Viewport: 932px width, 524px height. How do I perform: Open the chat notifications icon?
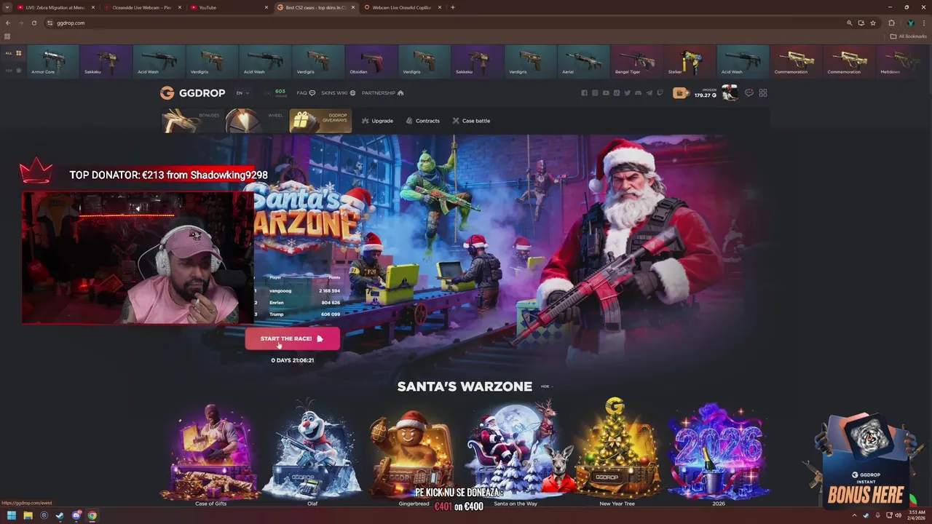coord(749,93)
